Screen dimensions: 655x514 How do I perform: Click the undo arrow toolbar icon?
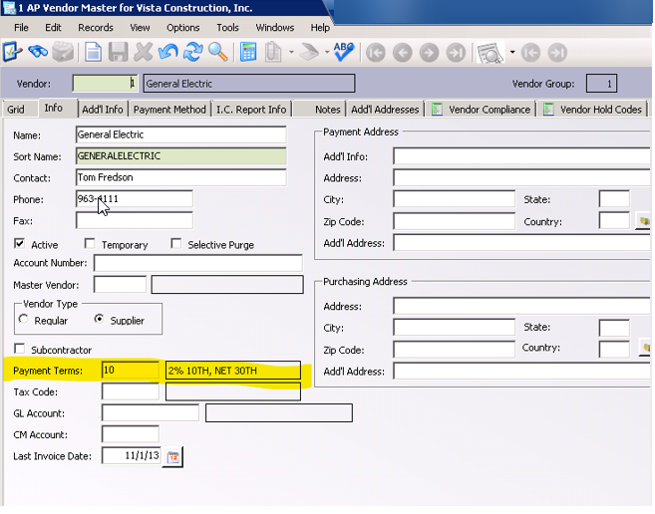click(168, 52)
